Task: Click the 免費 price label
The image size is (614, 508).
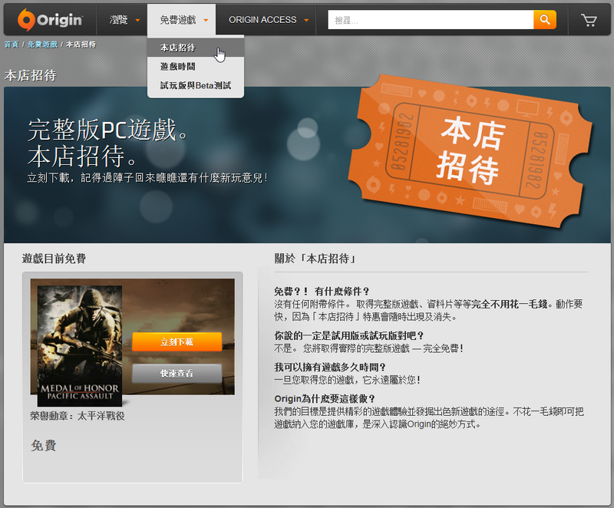Action: click(x=44, y=445)
